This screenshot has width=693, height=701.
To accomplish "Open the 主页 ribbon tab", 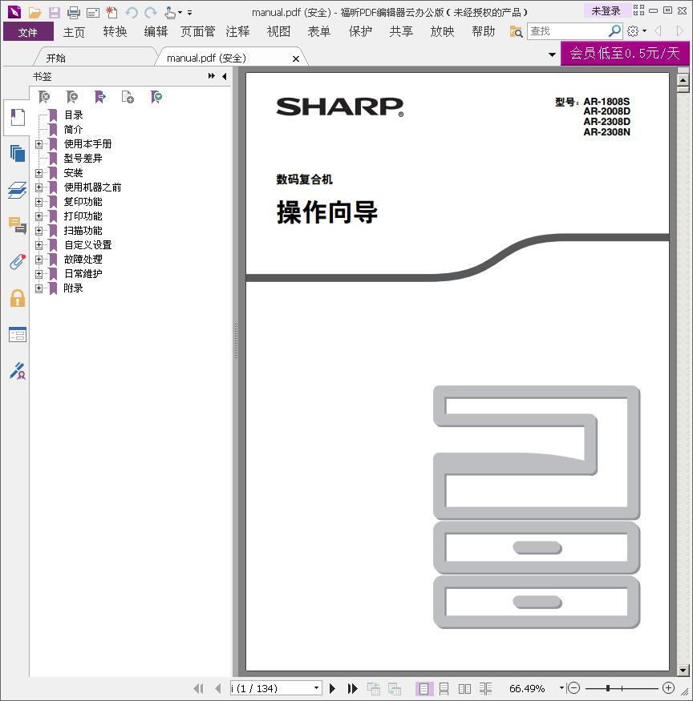I will (x=74, y=32).
